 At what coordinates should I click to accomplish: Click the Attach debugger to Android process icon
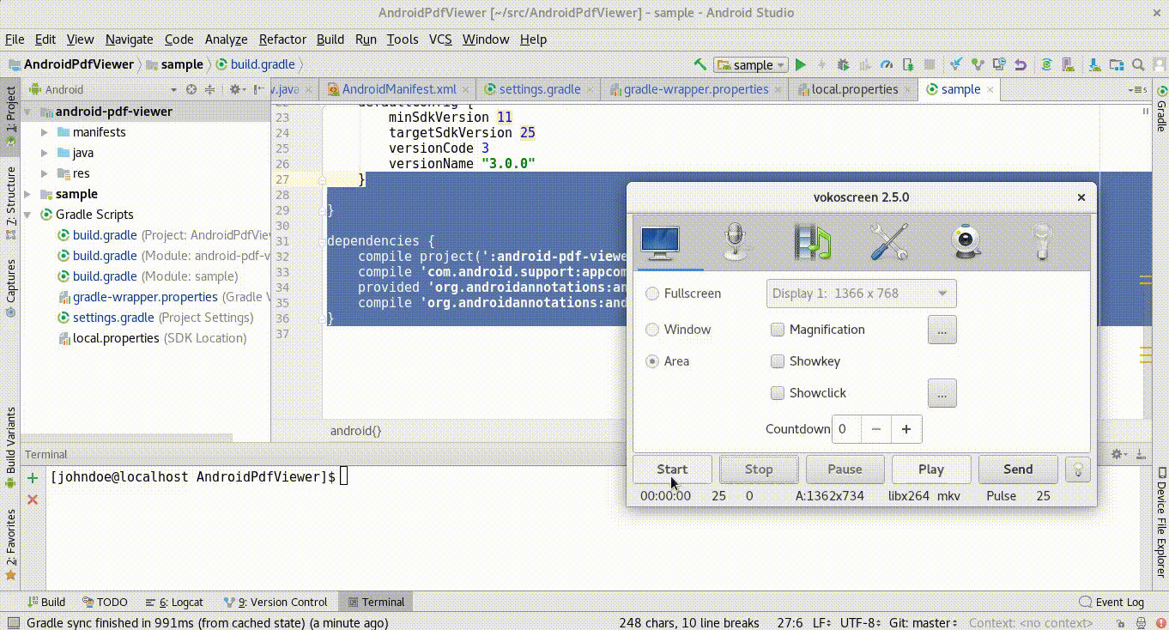908,64
